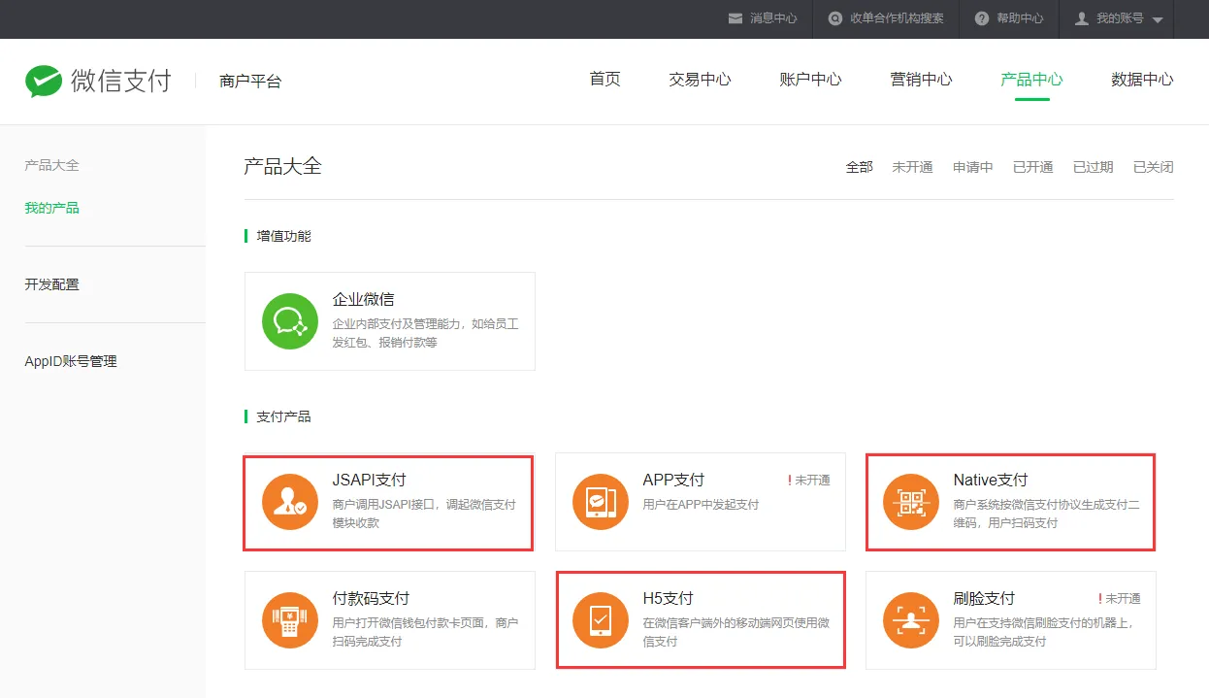Click the 付款码支付 barcode icon
Viewport: 1209px width, 698px height.
tap(289, 620)
